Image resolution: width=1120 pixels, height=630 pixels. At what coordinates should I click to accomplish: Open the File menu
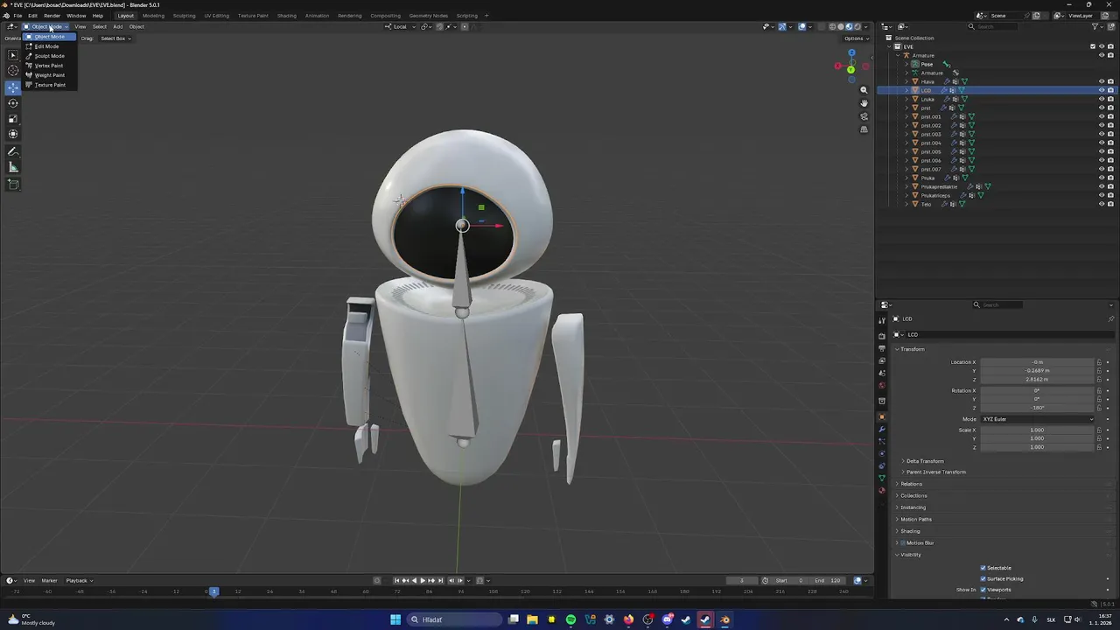17,16
